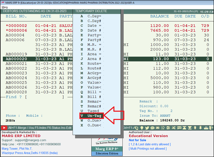Screen dimensions: 214x157
Task: Select option G M.R. =
Action: click(91, 45)
